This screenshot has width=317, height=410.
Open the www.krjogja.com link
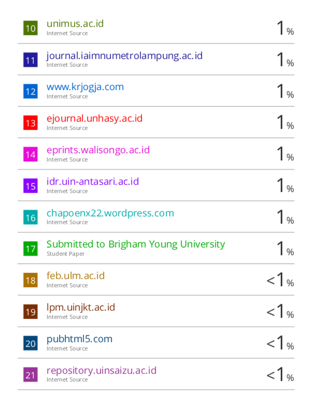pyautogui.click(x=85, y=87)
